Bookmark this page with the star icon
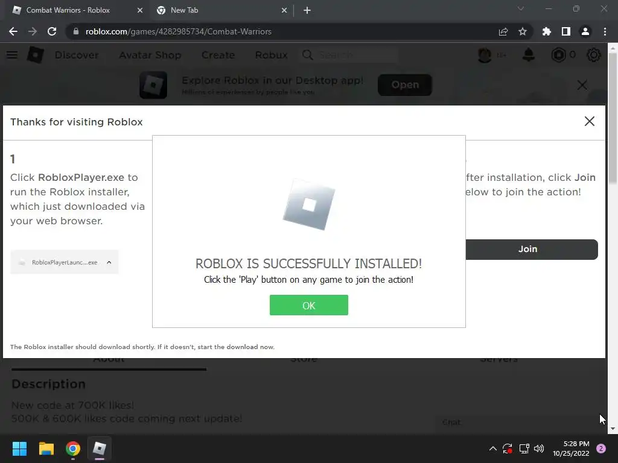 pyautogui.click(x=523, y=31)
